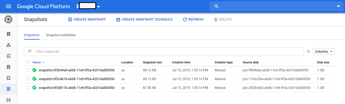Open the help question mark icon
This screenshot has height=104, width=345.
(308, 51)
